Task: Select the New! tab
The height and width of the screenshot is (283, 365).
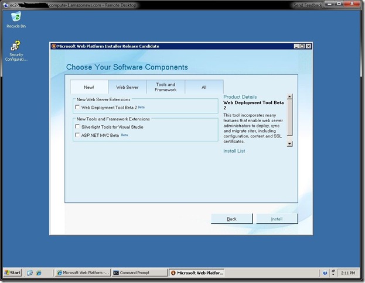Action: point(89,87)
